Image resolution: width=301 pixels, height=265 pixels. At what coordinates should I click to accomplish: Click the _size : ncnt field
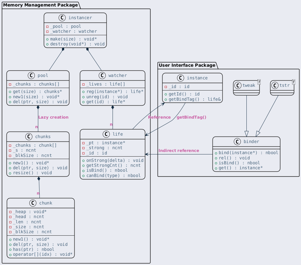click(28, 227)
